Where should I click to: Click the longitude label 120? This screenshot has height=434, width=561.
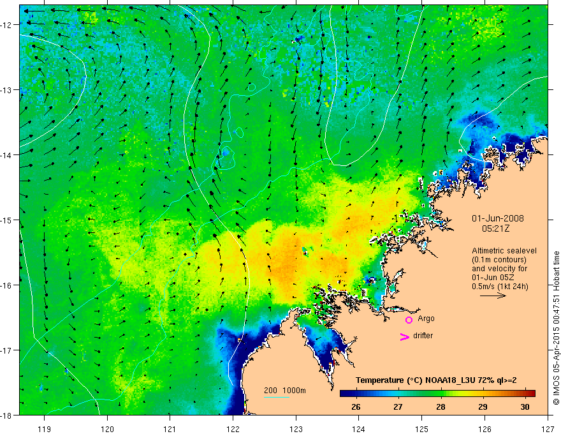[107, 429]
